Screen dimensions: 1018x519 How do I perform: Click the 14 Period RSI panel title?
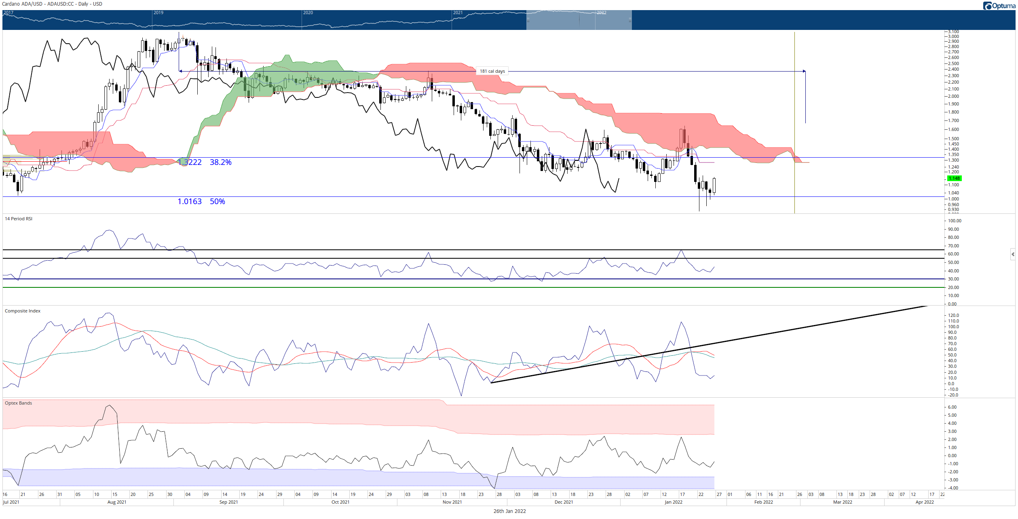pyautogui.click(x=19, y=219)
